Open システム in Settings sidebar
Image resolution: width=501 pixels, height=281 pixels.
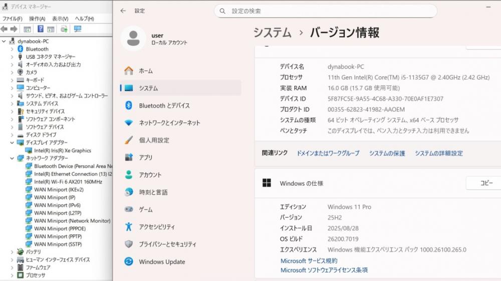[180, 88]
